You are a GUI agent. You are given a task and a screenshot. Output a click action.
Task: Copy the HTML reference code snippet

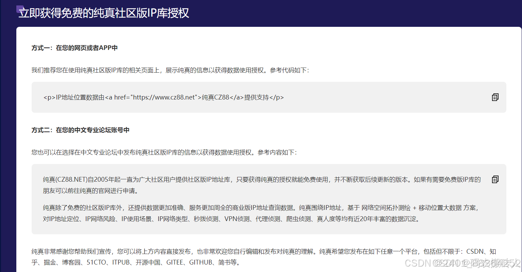495,97
